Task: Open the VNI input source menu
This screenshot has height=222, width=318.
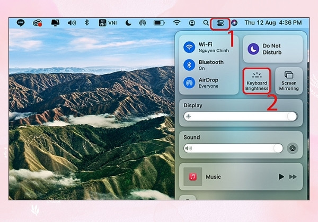Action: coord(108,23)
